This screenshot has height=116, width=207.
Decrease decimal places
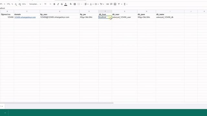click(x=16, y=4)
